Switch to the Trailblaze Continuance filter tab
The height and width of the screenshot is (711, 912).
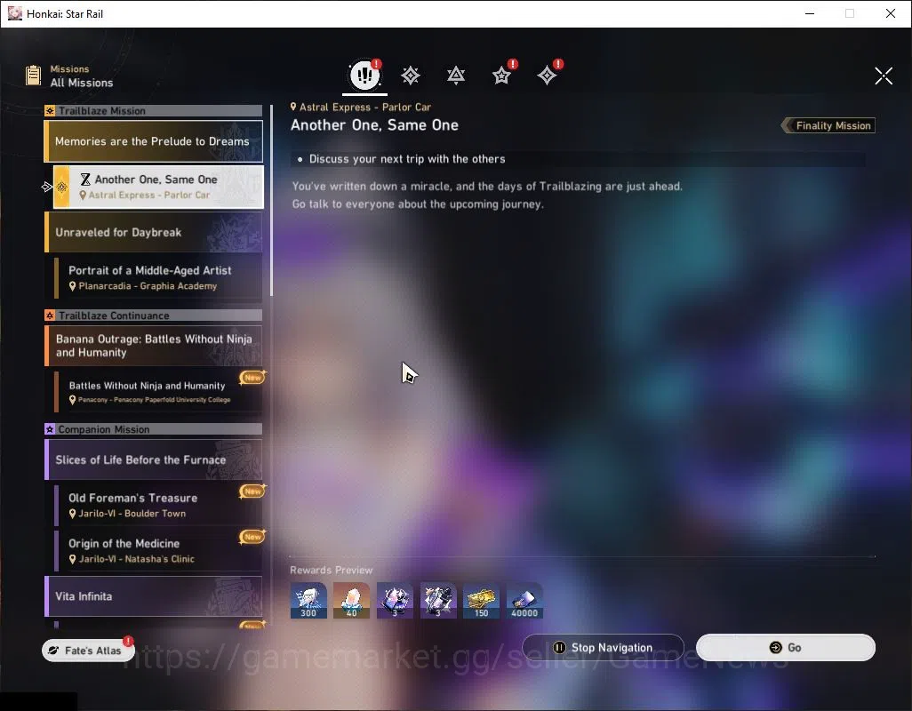[456, 76]
